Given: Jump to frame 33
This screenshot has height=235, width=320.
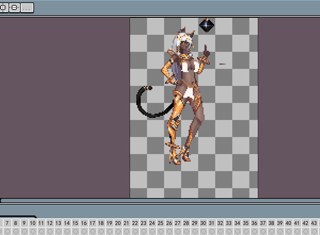Looking at the screenshot, I should coord(229,223).
